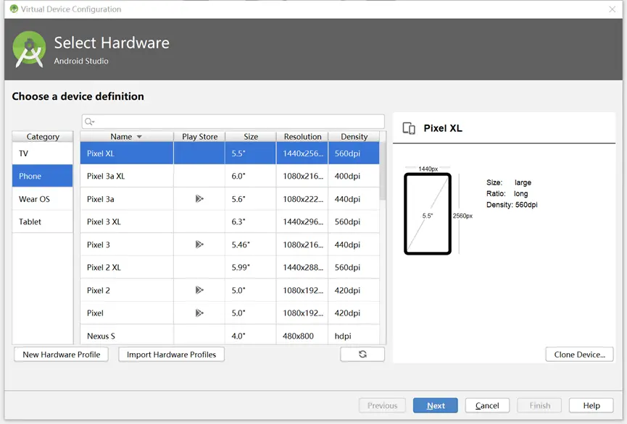
Task: Select the Nexus S device row
Action: point(230,334)
